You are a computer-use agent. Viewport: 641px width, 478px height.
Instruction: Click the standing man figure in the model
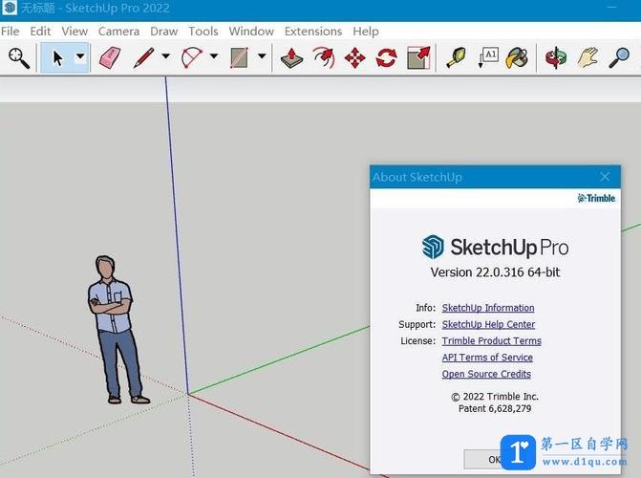click(x=115, y=330)
